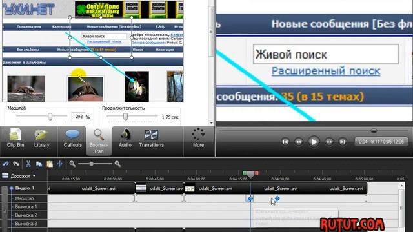Click the Масштаб scale slider handle

(50, 117)
